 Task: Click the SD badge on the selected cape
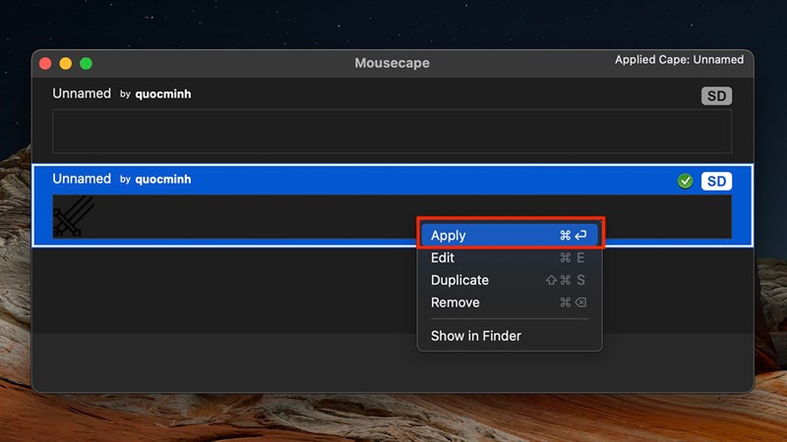tap(716, 181)
